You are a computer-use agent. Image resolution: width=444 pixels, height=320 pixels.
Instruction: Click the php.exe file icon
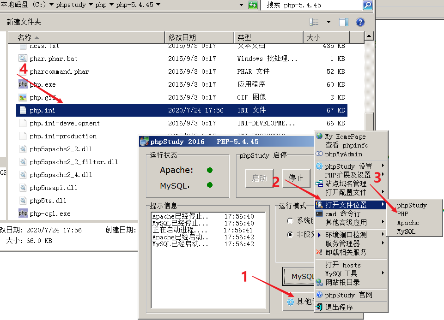click(23, 84)
